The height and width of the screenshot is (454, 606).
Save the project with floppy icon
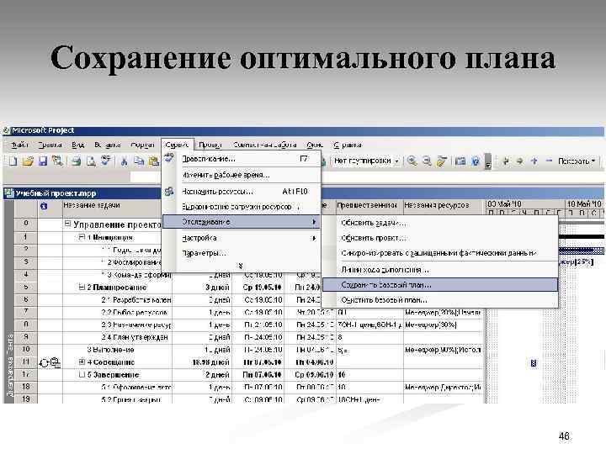43,161
